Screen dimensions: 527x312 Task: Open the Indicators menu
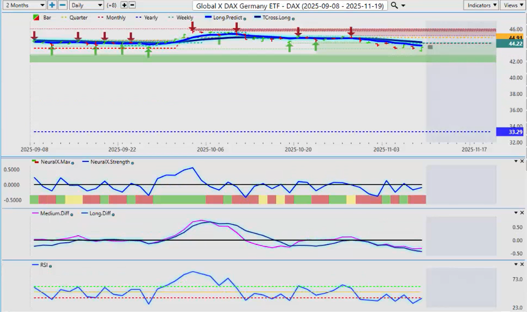click(x=481, y=5)
